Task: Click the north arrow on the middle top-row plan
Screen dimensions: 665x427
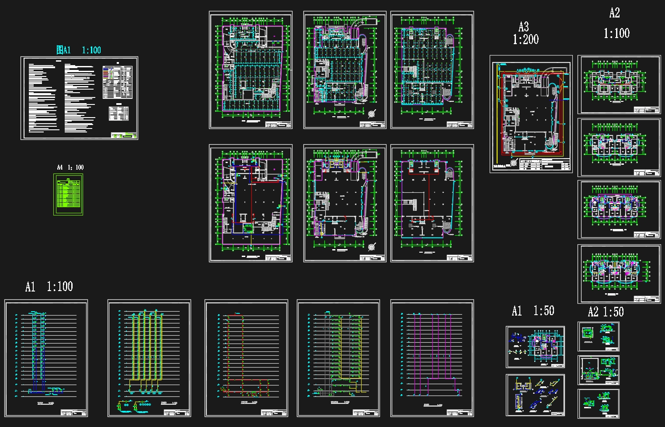Action: point(372,114)
